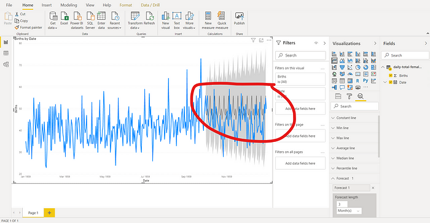The width and height of the screenshot is (430, 223).
Task: Switch to Report view in sidebar
Action: tap(6, 42)
